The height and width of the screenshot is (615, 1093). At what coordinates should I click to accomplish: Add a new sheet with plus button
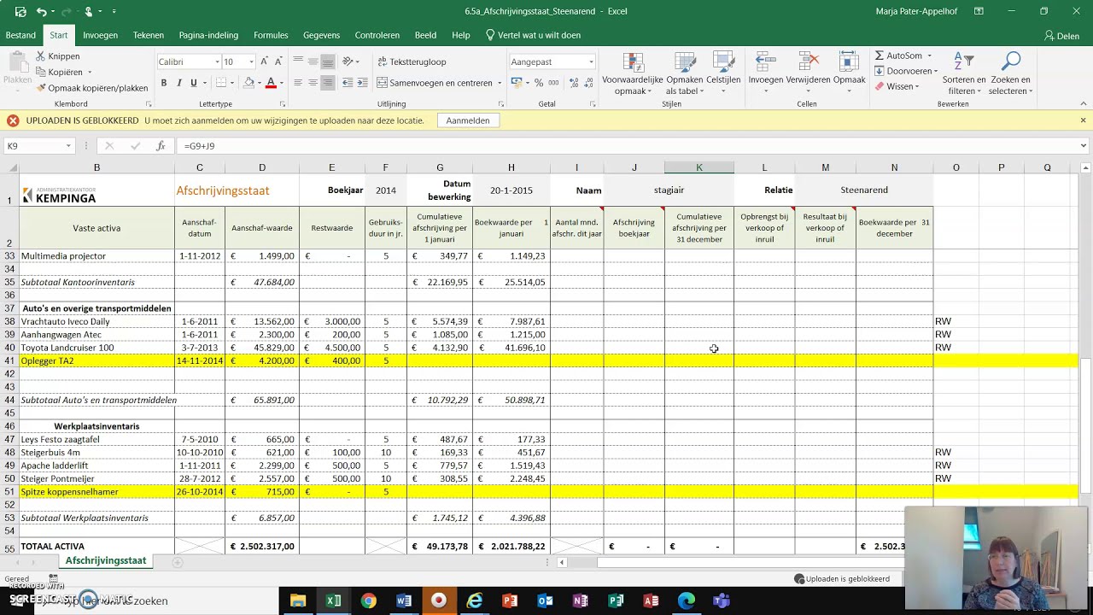click(178, 562)
